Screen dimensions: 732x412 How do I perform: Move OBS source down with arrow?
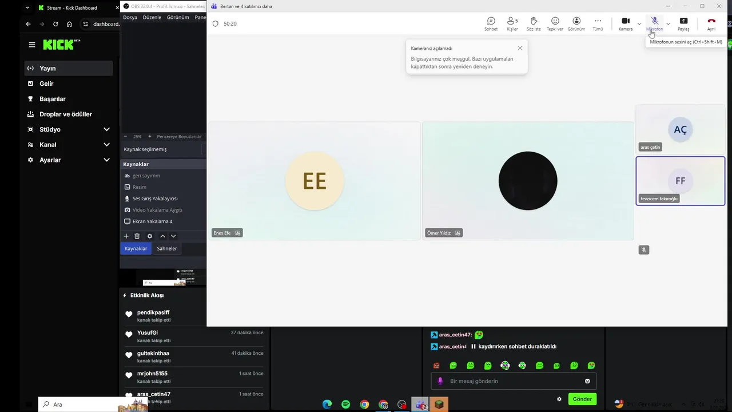click(x=173, y=236)
